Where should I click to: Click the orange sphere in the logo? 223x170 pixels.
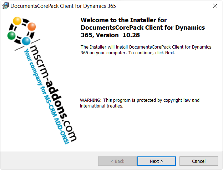tap(31, 27)
